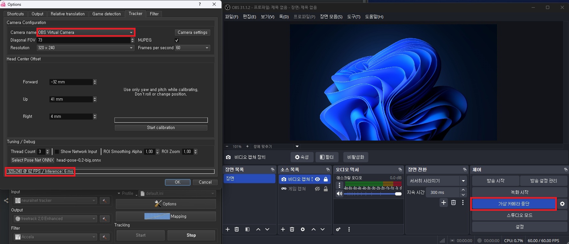Open the fade transition type dropdown
The width and height of the screenshot is (569, 244).
tap(437, 181)
